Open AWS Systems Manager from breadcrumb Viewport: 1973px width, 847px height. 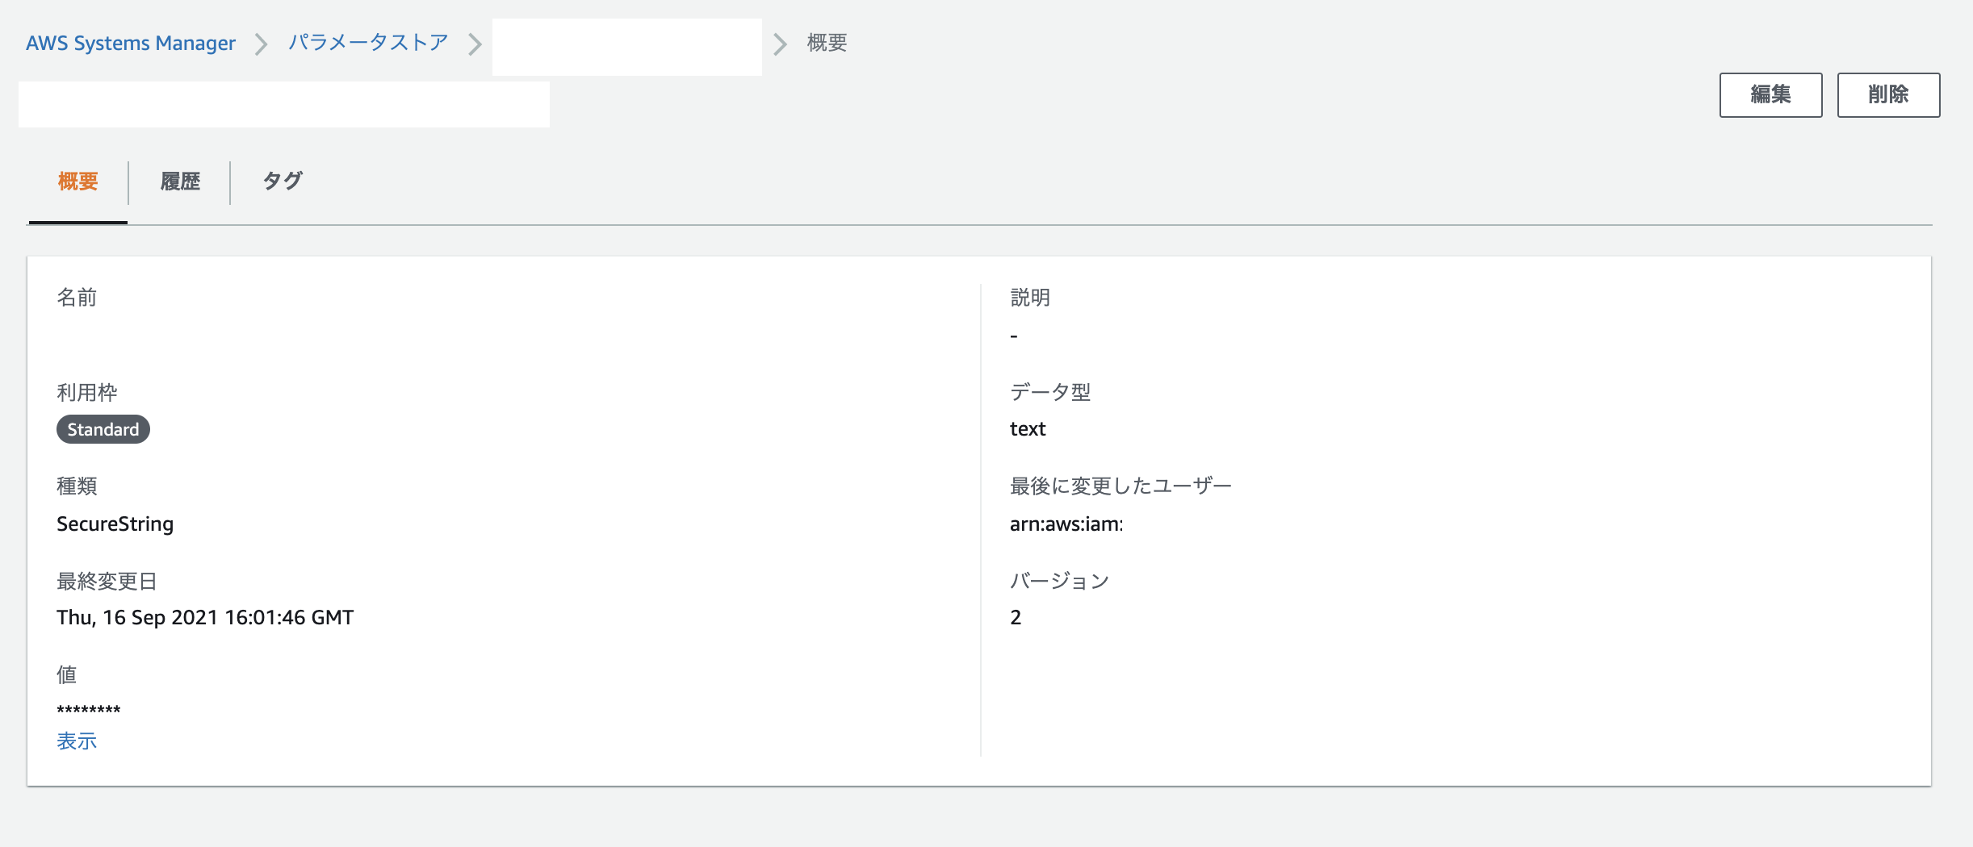point(131,44)
